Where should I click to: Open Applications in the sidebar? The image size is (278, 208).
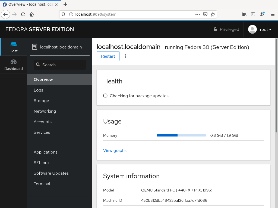(59, 152)
